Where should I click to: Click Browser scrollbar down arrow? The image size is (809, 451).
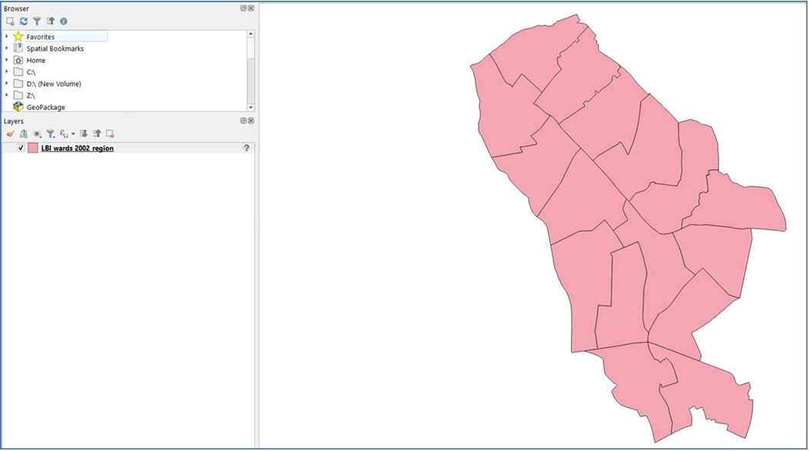click(x=251, y=107)
